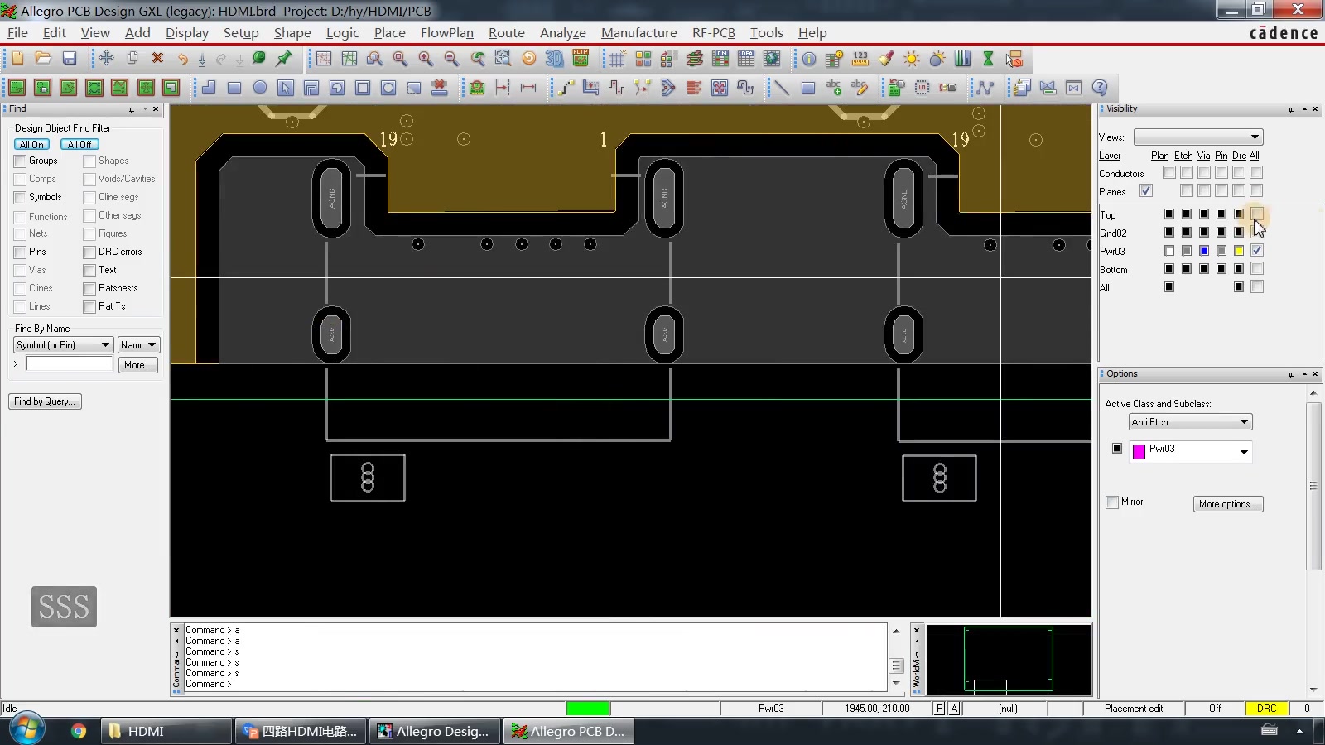This screenshot has width=1325, height=745.
Task: Click the hourglass icon in toolbar
Action: (988, 59)
